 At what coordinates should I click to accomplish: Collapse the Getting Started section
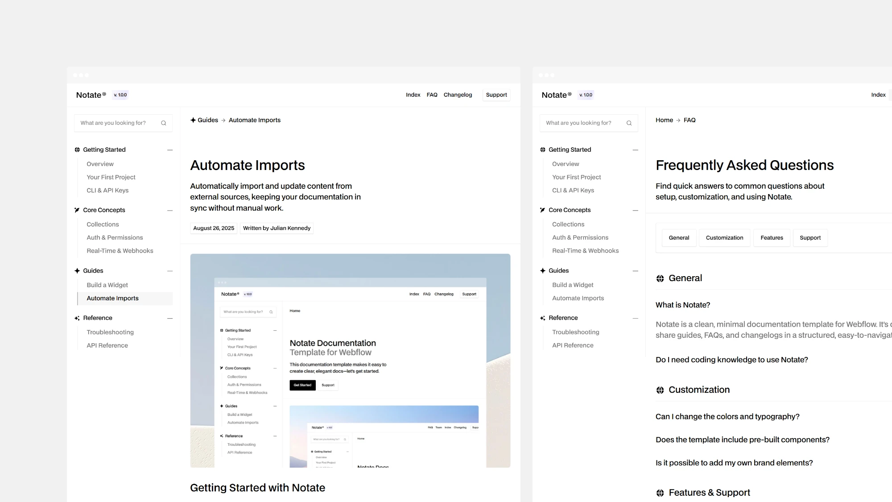(169, 149)
